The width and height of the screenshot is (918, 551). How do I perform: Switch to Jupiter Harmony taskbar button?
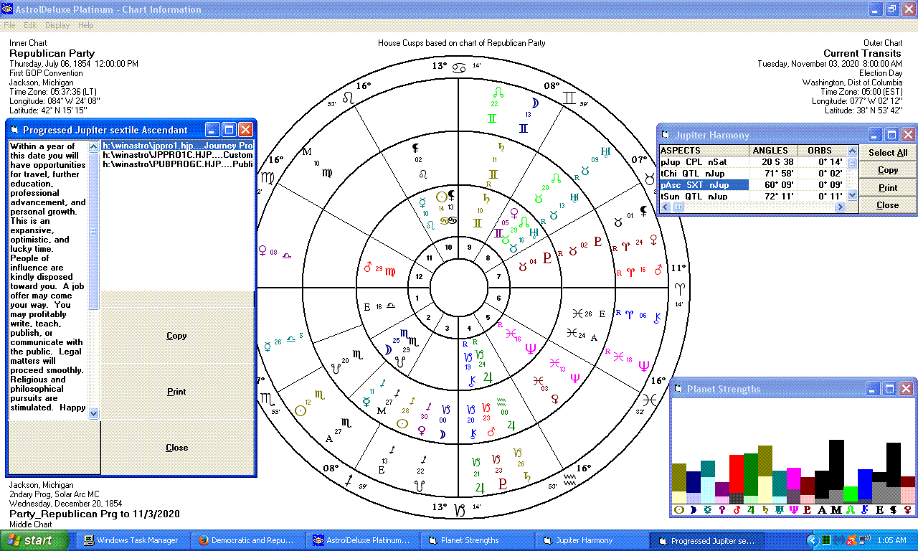tap(591, 540)
